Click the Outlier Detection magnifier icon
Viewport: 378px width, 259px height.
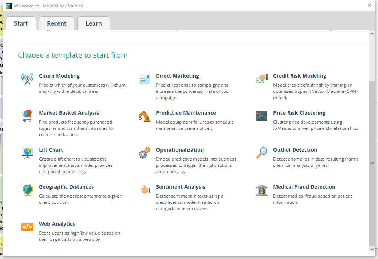[262, 153]
